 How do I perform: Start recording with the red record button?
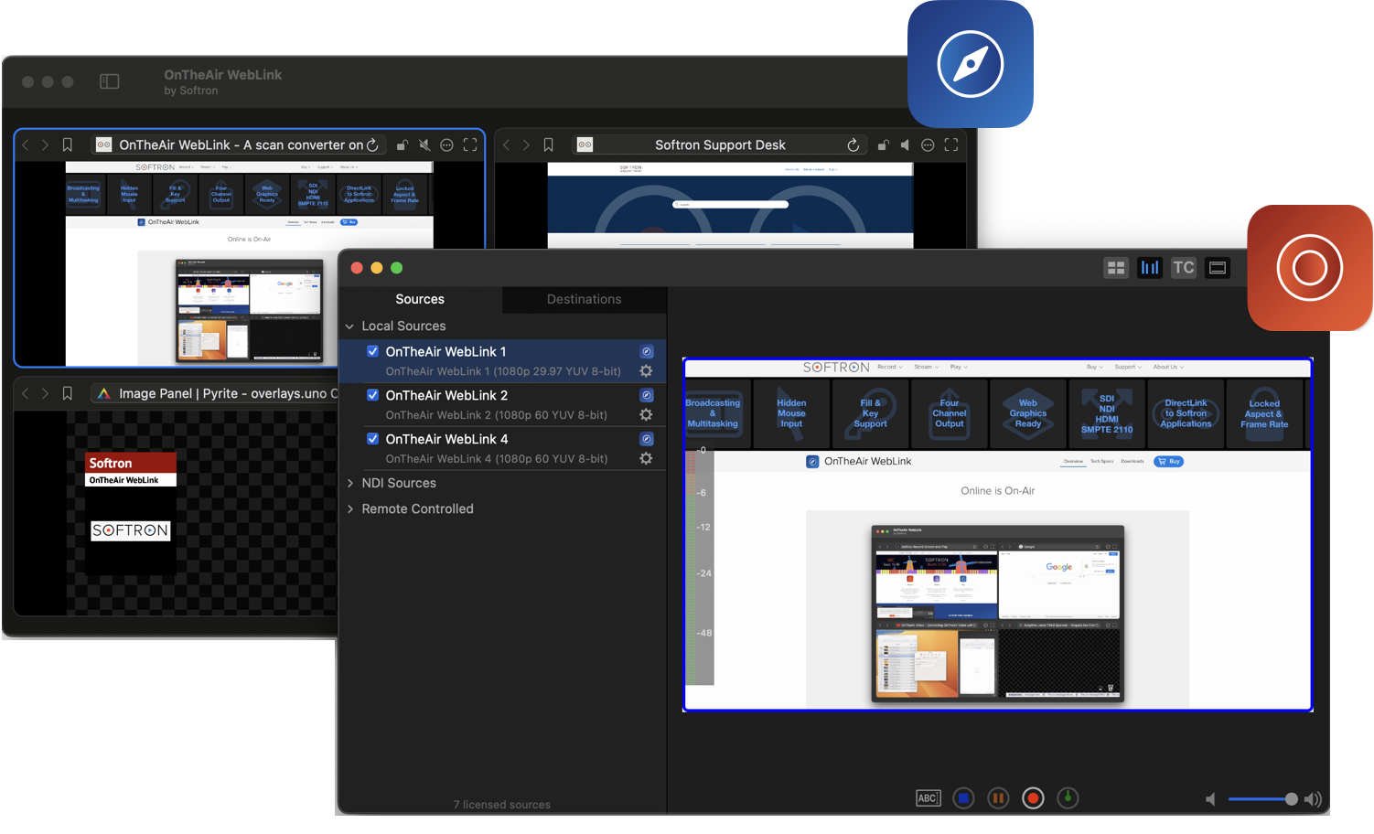[x=1033, y=798]
